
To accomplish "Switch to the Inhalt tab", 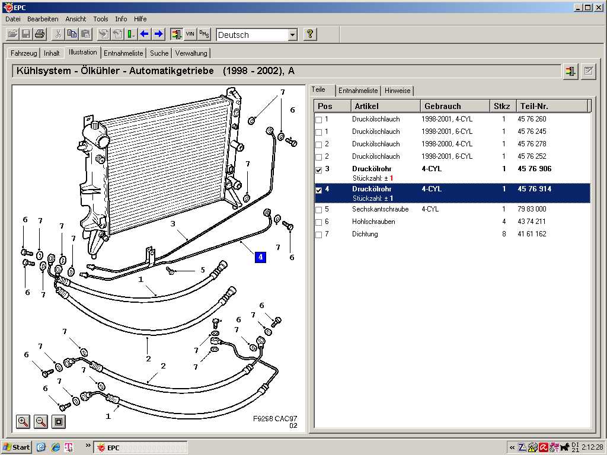I will 52,53.
